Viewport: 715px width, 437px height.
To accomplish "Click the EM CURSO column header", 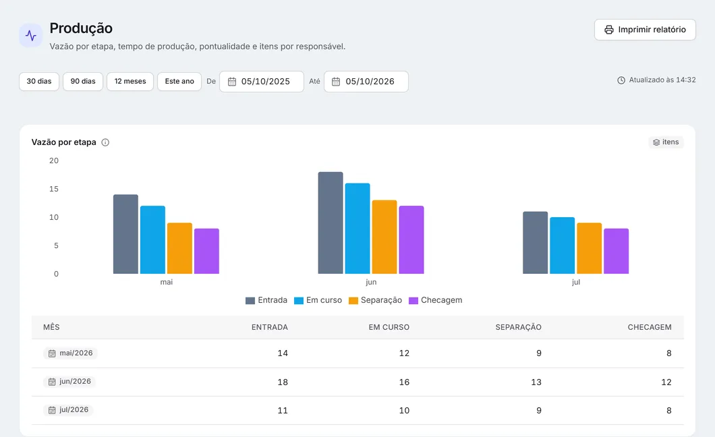I will coord(389,327).
